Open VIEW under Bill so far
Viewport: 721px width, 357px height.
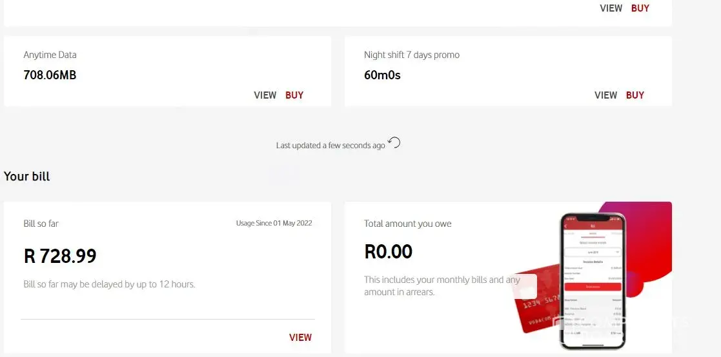[300, 337]
